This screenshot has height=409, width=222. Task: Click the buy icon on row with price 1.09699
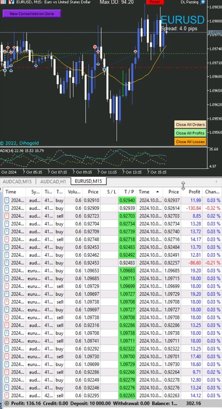(7, 365)
